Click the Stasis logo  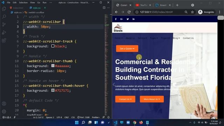coord(118,28)
